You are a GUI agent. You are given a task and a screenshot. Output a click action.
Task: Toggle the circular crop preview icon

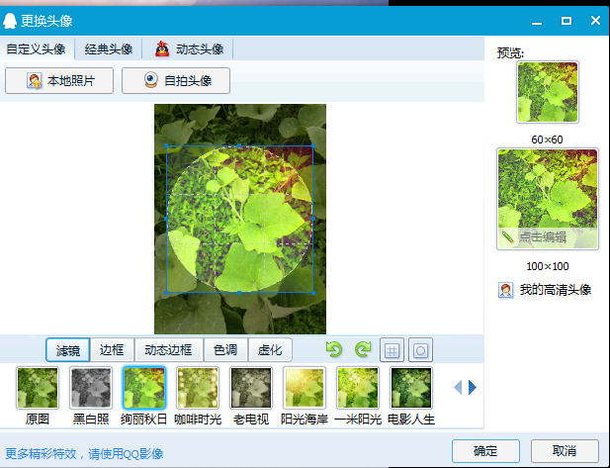(420, 350)
